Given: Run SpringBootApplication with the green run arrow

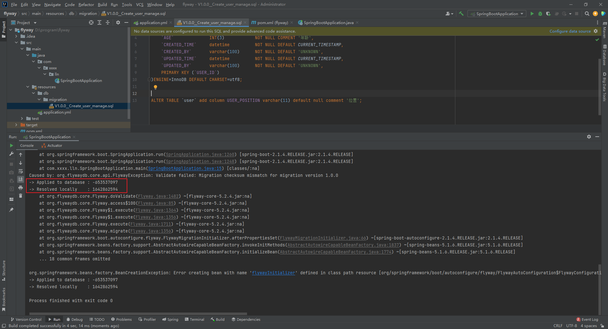Looking at the screenshot, I should pos(532,14).
